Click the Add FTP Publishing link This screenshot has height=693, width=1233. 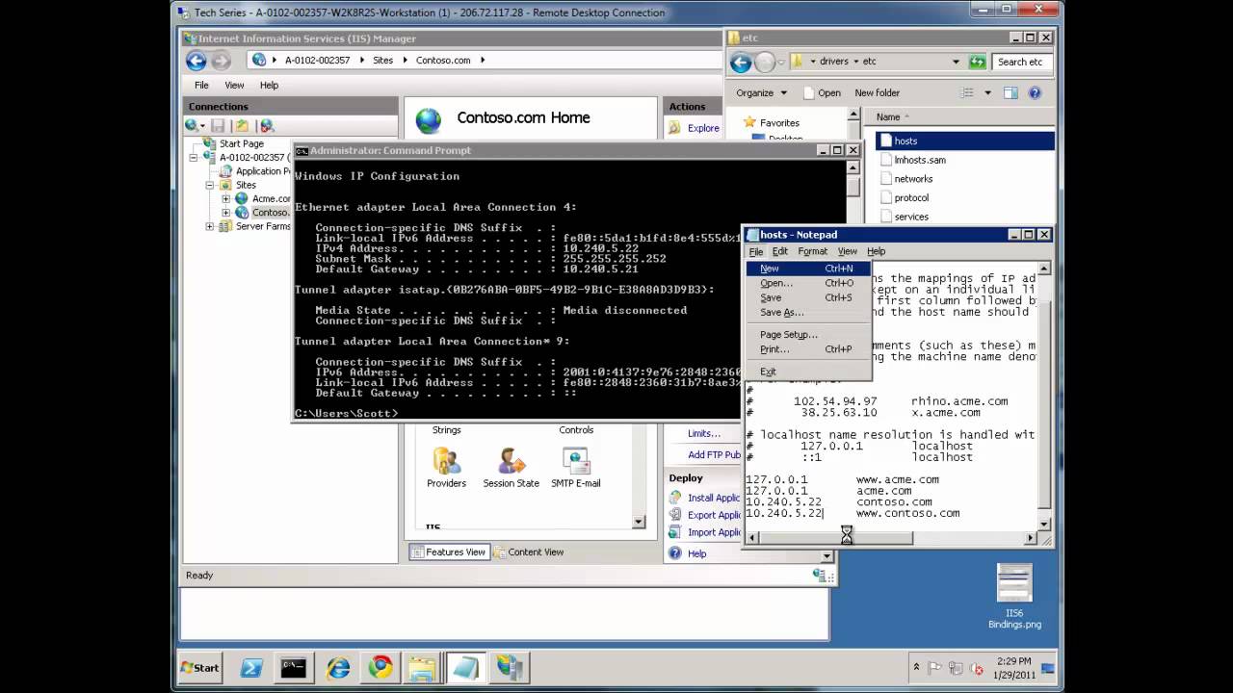click(x=714, y=454)
